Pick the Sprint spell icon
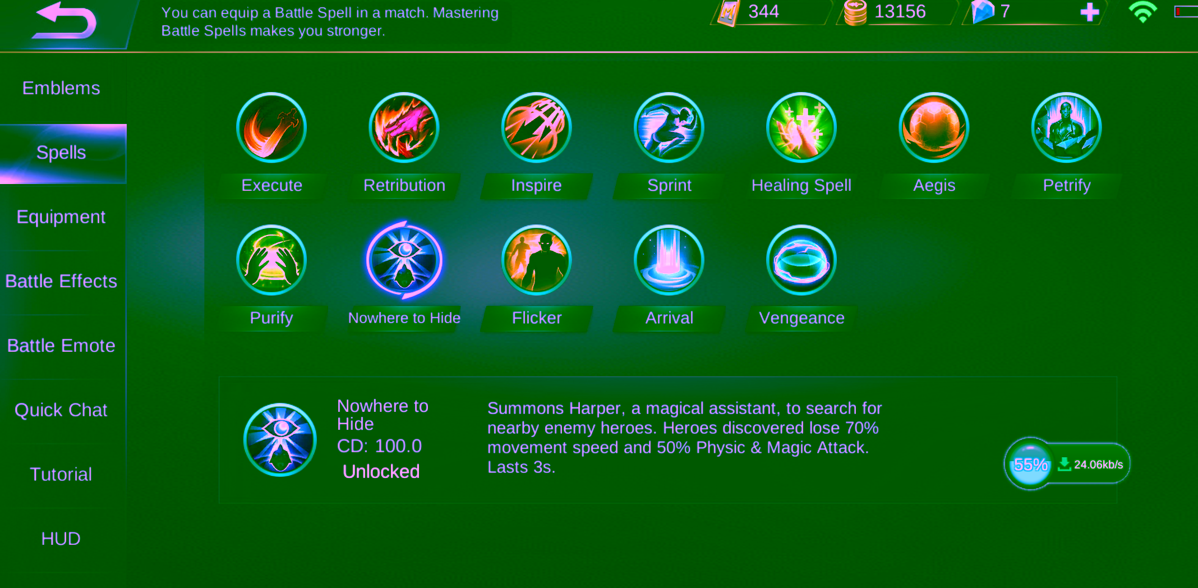This screenshot has height=588, width=1198. pos(669,128)
